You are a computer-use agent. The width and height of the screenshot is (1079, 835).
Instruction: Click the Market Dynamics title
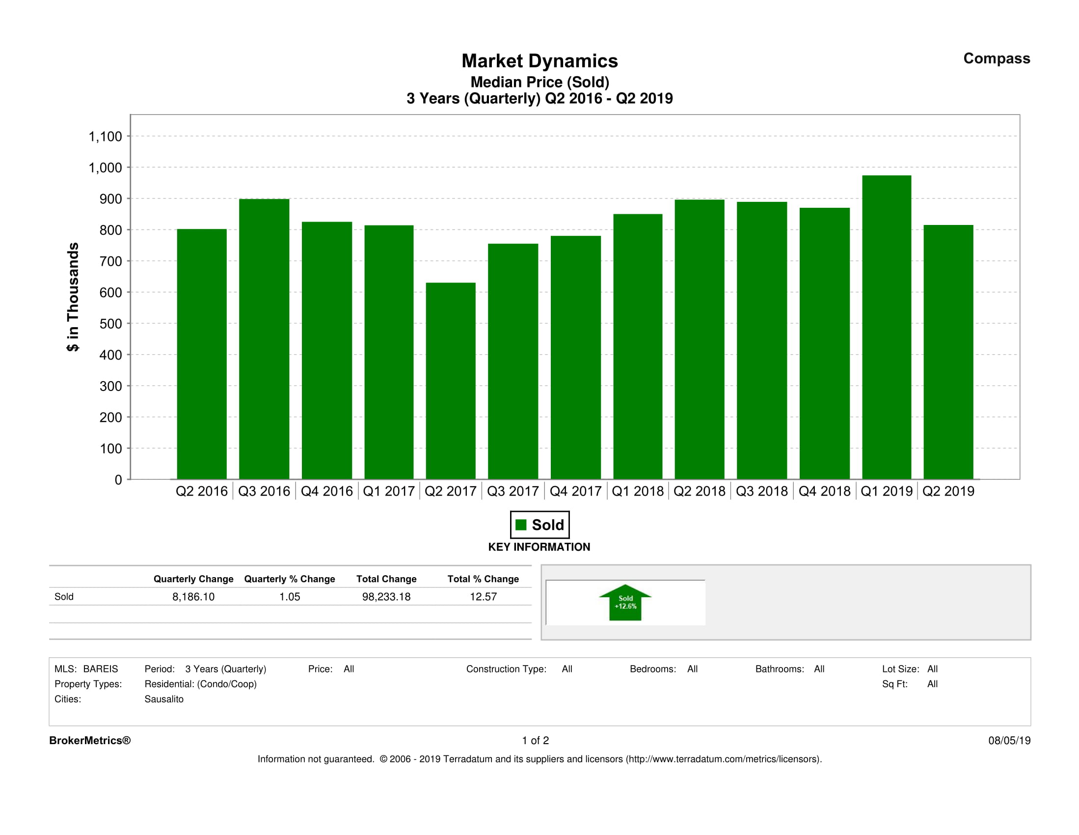(539, 61)
